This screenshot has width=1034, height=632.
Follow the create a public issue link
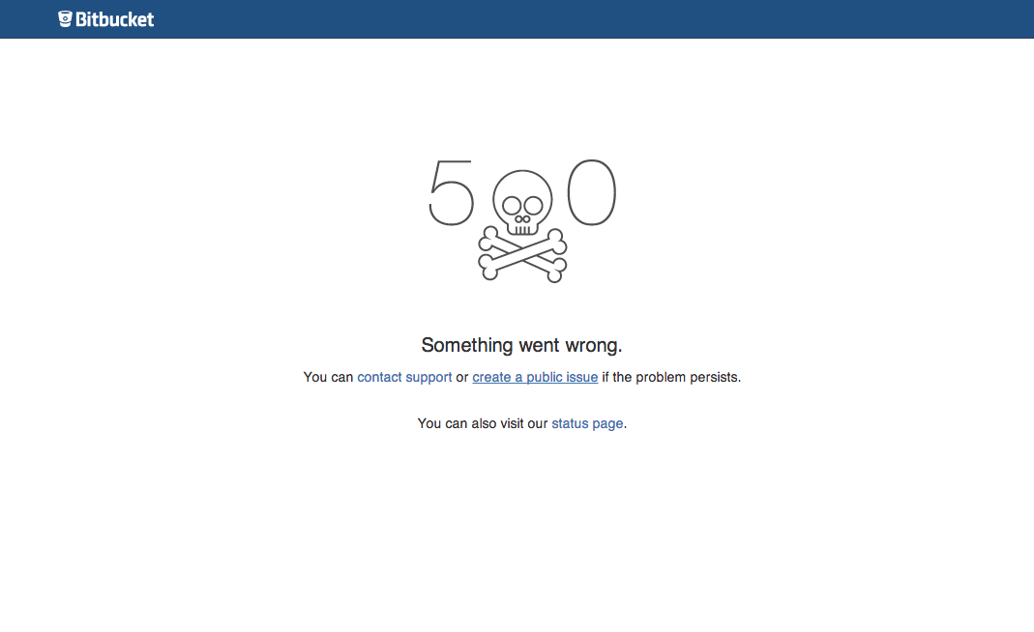point(535,377)
